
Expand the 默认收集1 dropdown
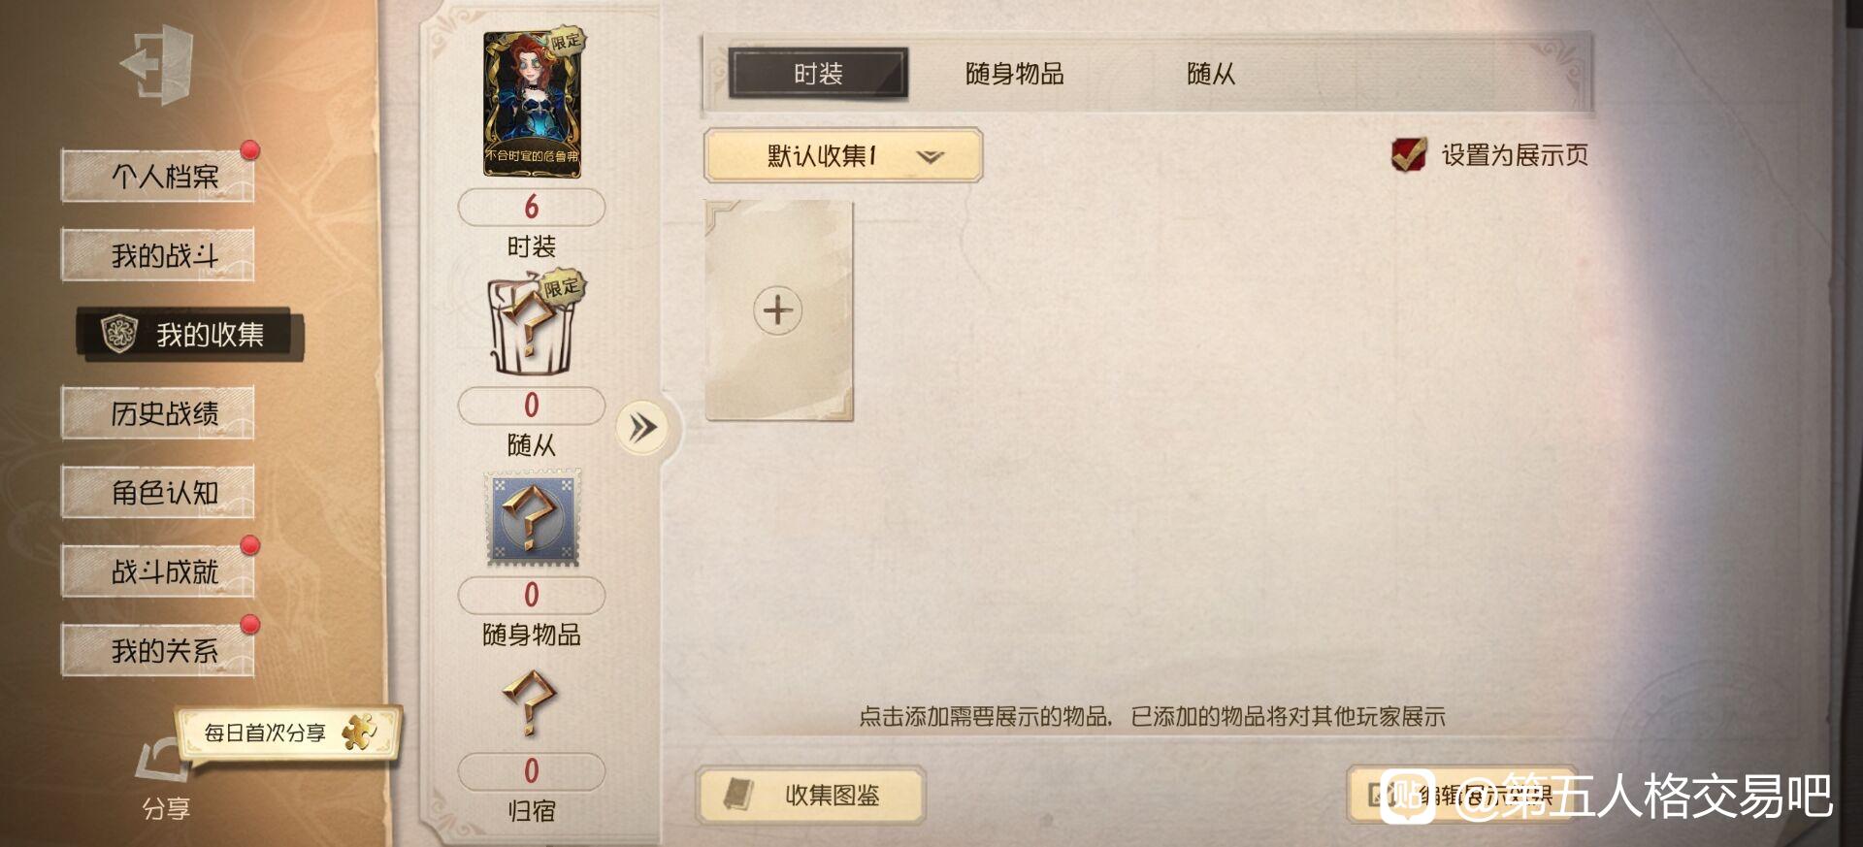[843, 155]
